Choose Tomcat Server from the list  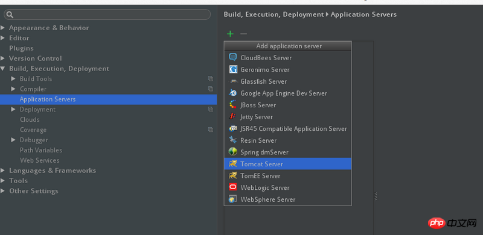(x=288, y=164)
